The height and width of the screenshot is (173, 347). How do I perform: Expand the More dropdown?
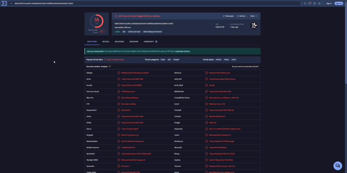click(254, 16)
